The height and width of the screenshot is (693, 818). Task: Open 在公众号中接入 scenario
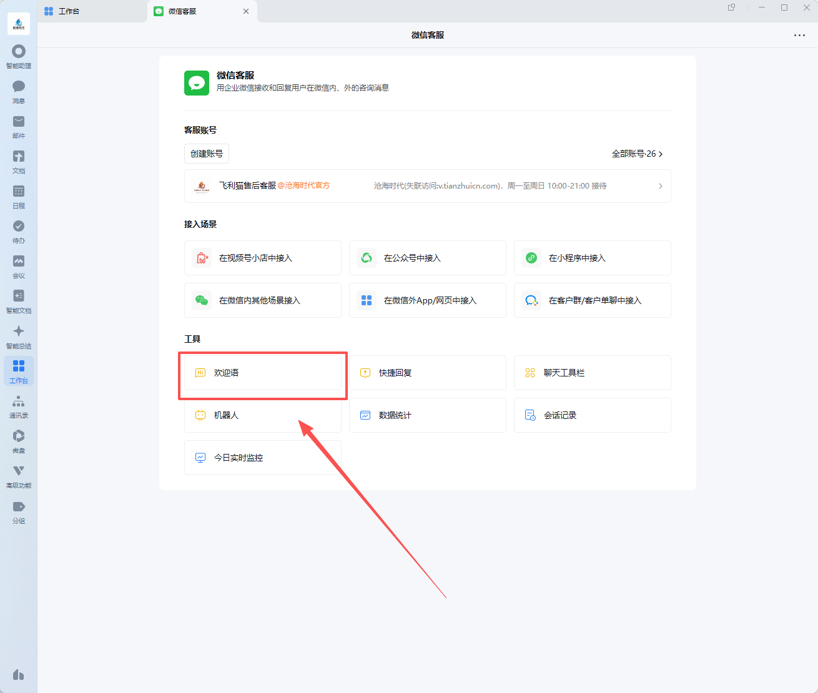tap(428, 258)
